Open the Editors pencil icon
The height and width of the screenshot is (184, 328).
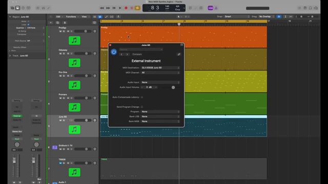49,8
